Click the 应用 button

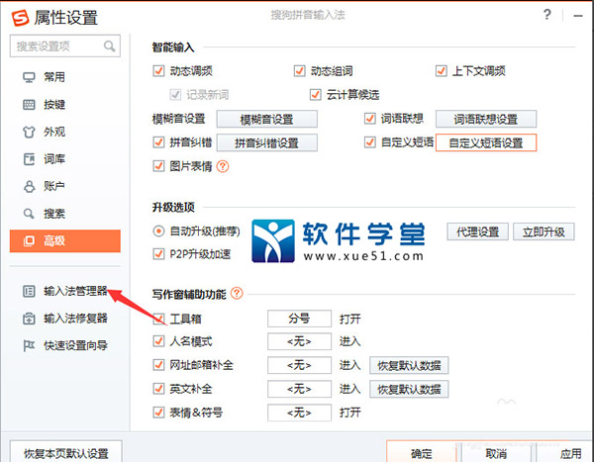click(565, 452)
